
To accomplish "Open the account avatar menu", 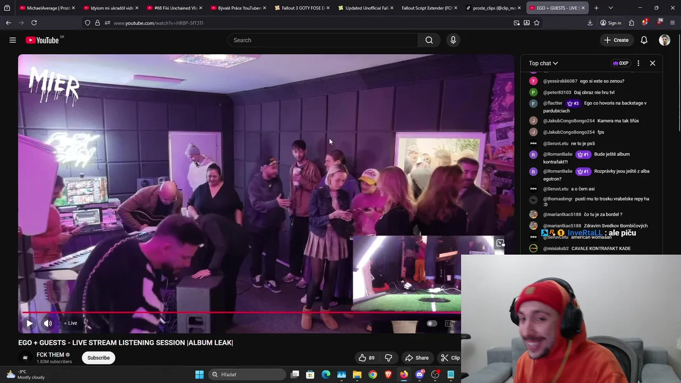I will pos(665,40).
